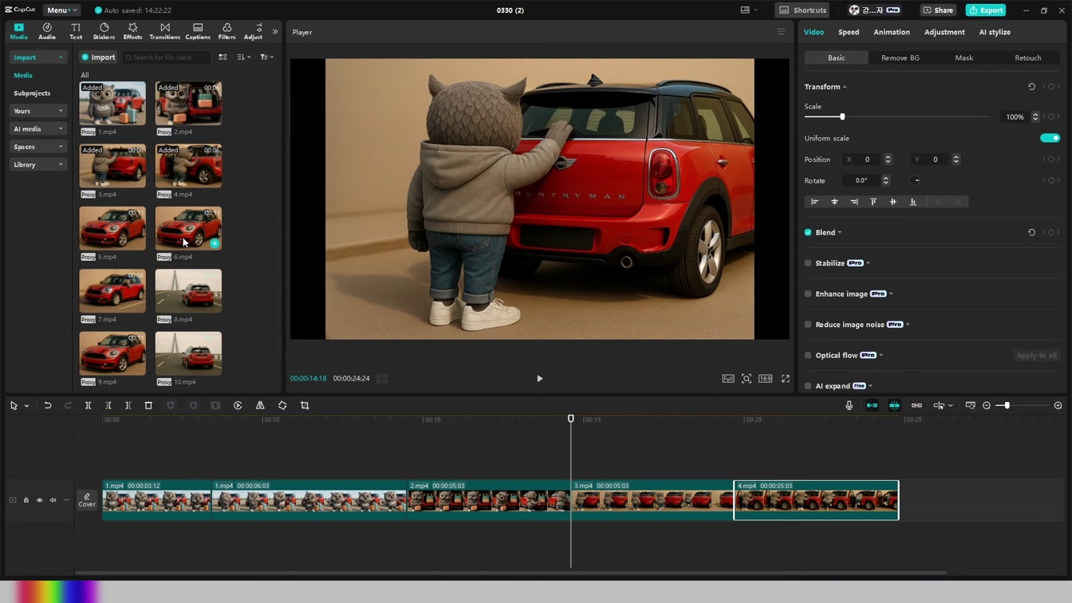The height and width of the screenshot is (603, 1072).
Task: Open the Text panel
Action: 76,31
